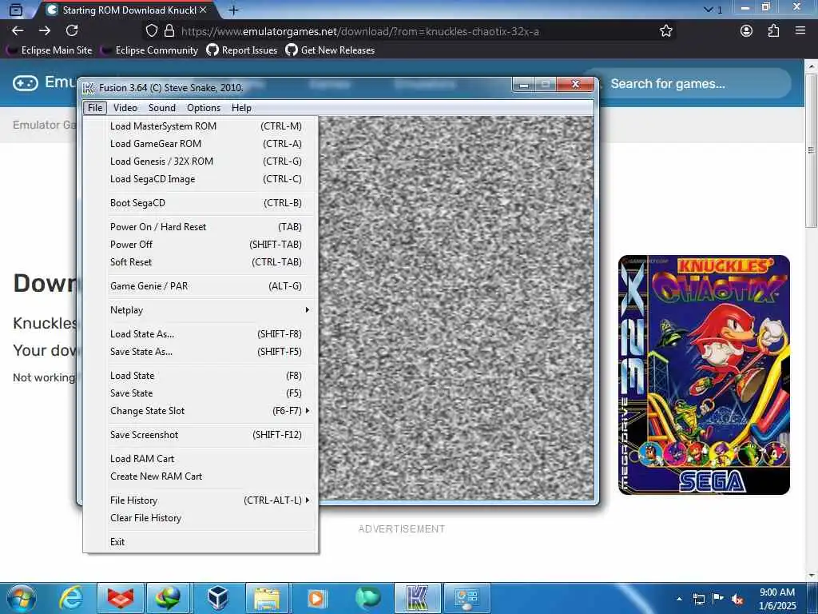Click the webpage vertical scrollbar

coord(811,150)
